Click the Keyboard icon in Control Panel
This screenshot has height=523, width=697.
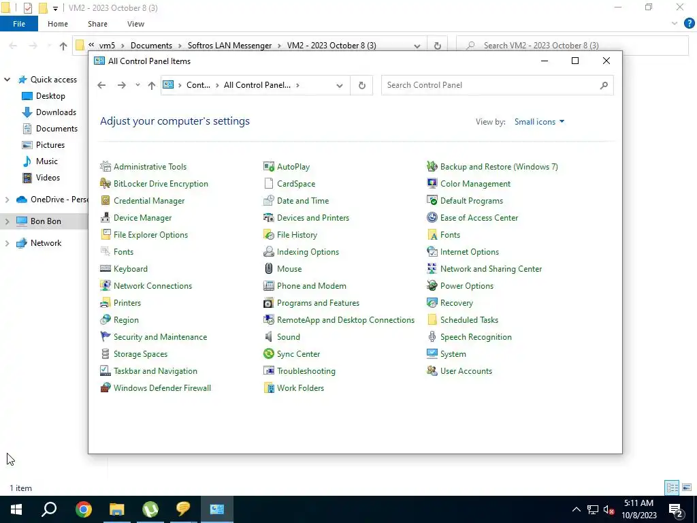point(106,268)
